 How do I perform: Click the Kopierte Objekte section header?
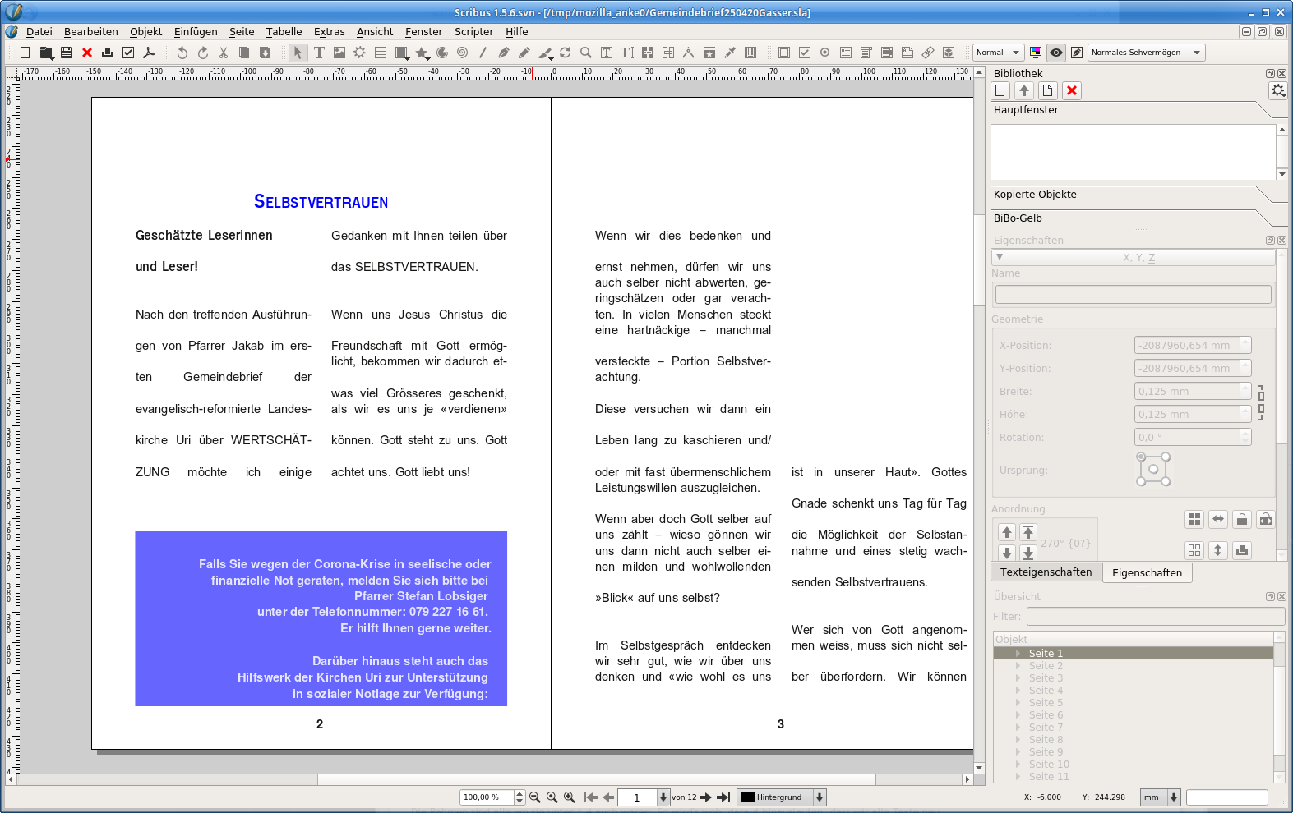pos(1035,195)
